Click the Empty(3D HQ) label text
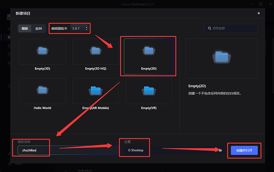Image resolution: width=274 pixels, height=172 pixels. (x=96, y=68)
